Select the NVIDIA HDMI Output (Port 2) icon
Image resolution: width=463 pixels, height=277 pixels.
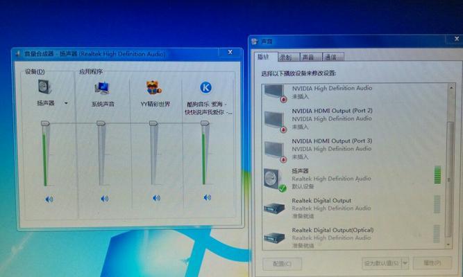(x=275, y=121)
